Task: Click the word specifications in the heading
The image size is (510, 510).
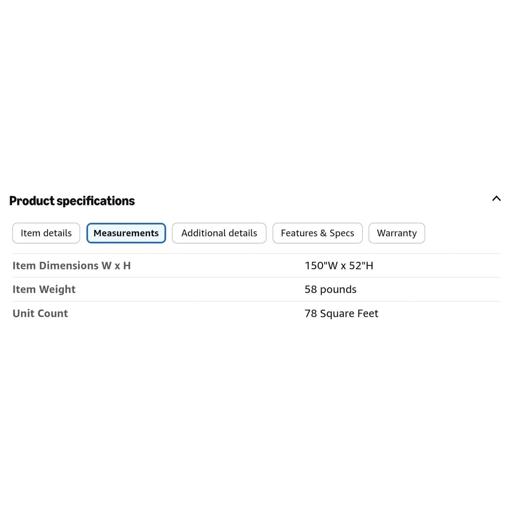Action: [96, 201]
